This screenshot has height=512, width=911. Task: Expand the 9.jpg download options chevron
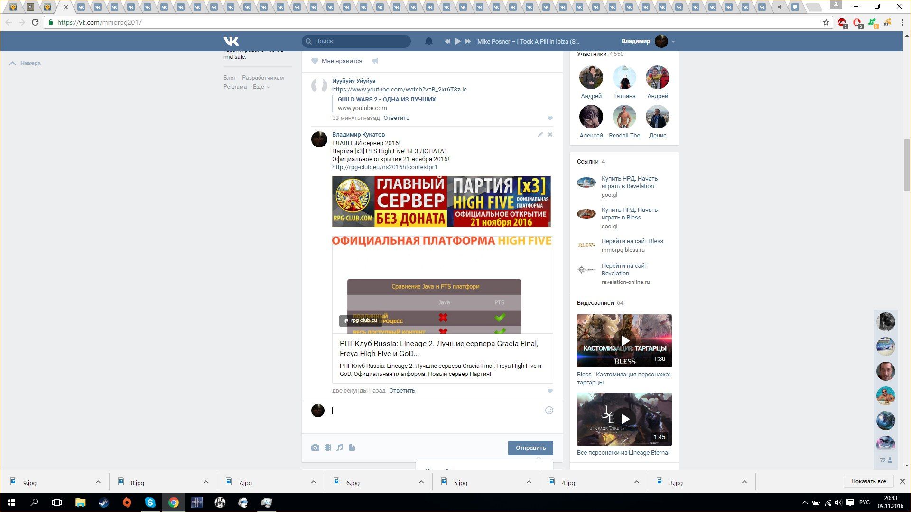[x=98, y=482]
